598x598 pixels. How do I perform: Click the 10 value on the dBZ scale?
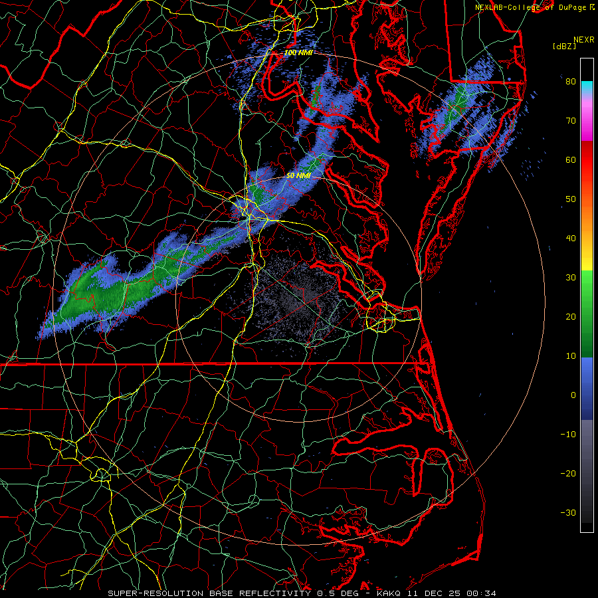click(571, 356)
